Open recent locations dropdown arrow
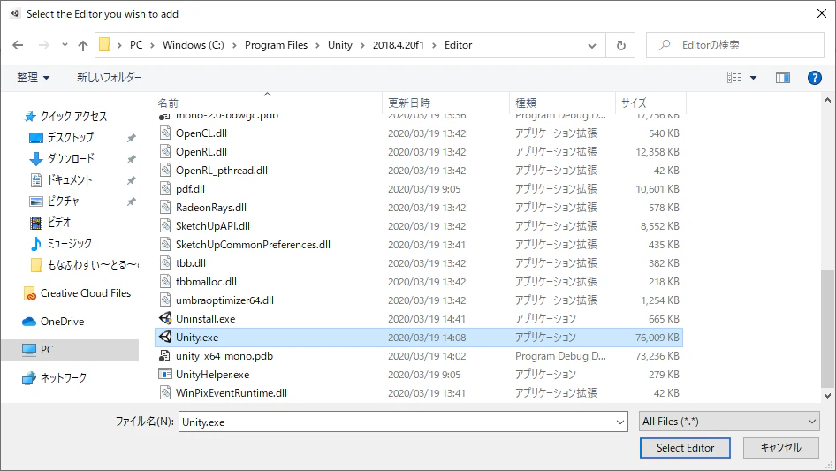Viewport: 836px width, 471px height. pyautogui.click(x=65, y=45)
